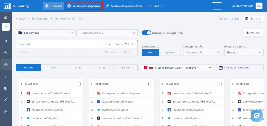
Task: Open the date range picker 3 АВГ 2020
Action: [x=240, y=68]
